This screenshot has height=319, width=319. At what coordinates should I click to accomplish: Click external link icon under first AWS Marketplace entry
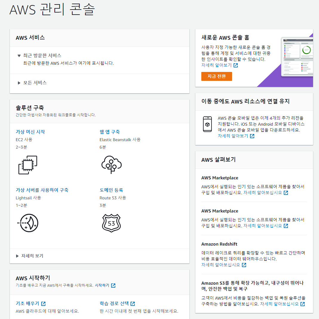tap(286, 193)
